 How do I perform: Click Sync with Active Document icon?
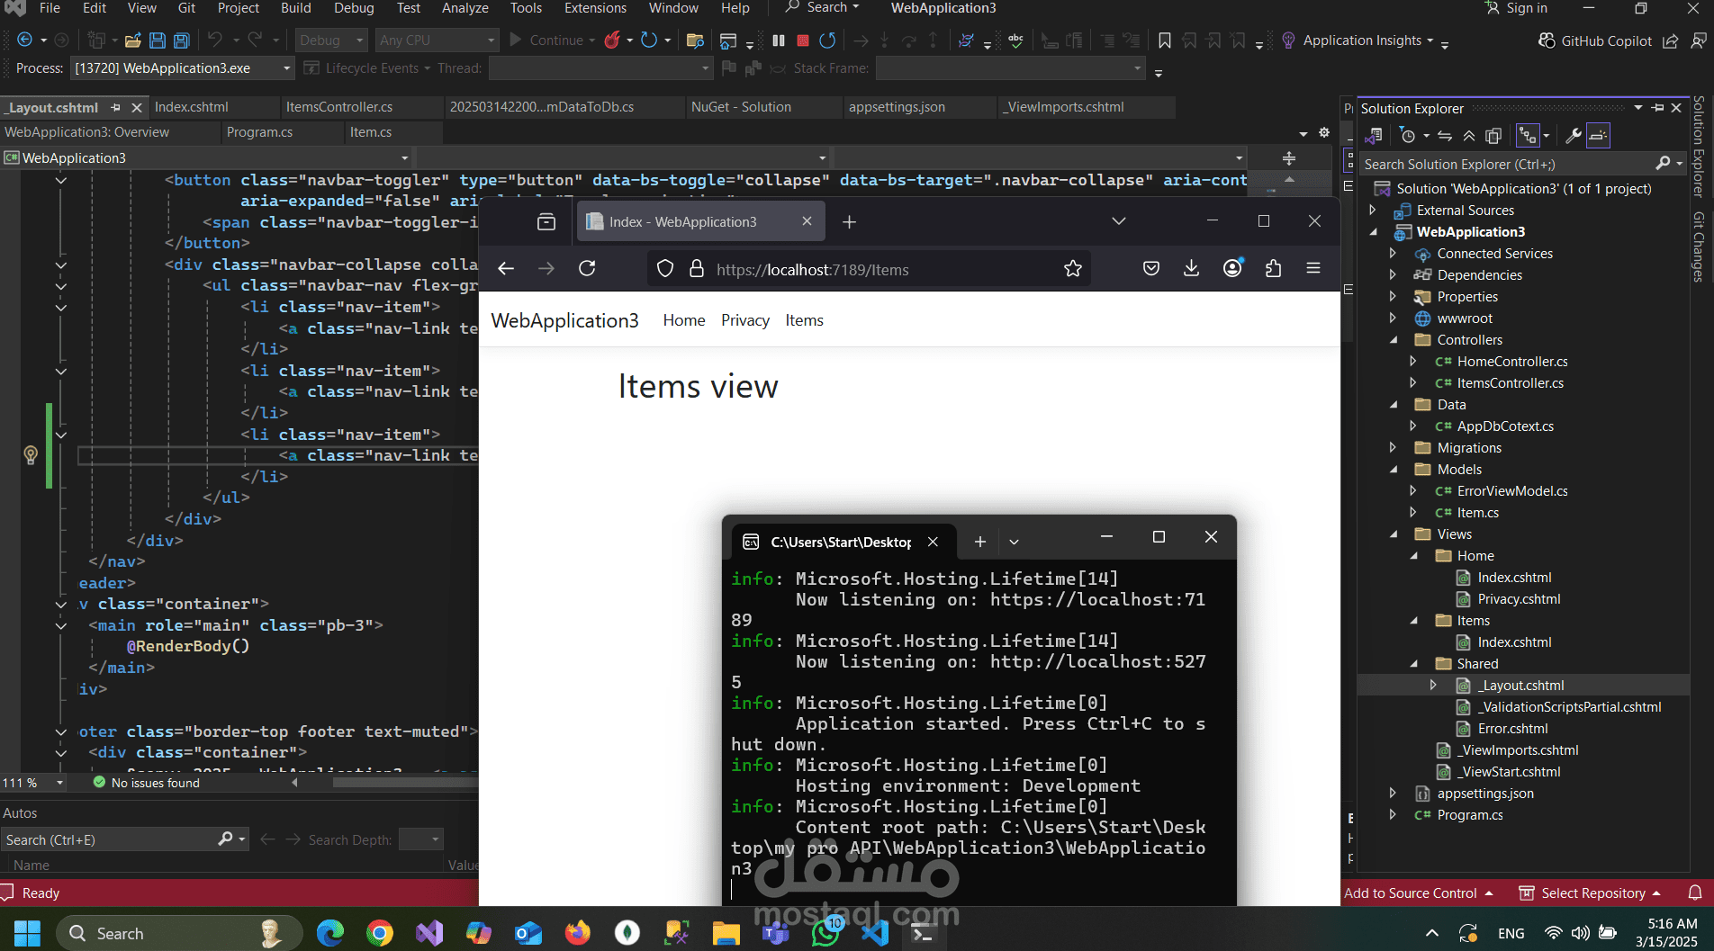tap(1445, 136)
